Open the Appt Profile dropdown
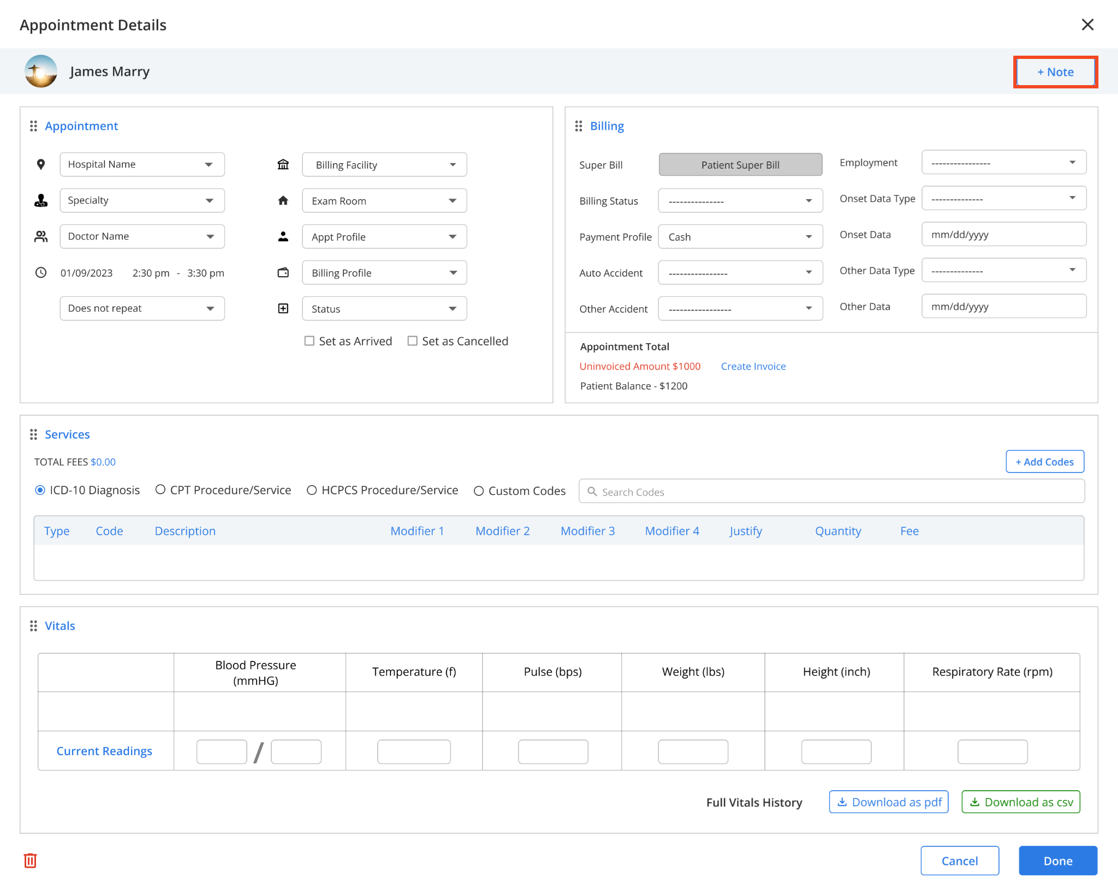This screenshot has height=890, width=1118. tap(384, 236)
